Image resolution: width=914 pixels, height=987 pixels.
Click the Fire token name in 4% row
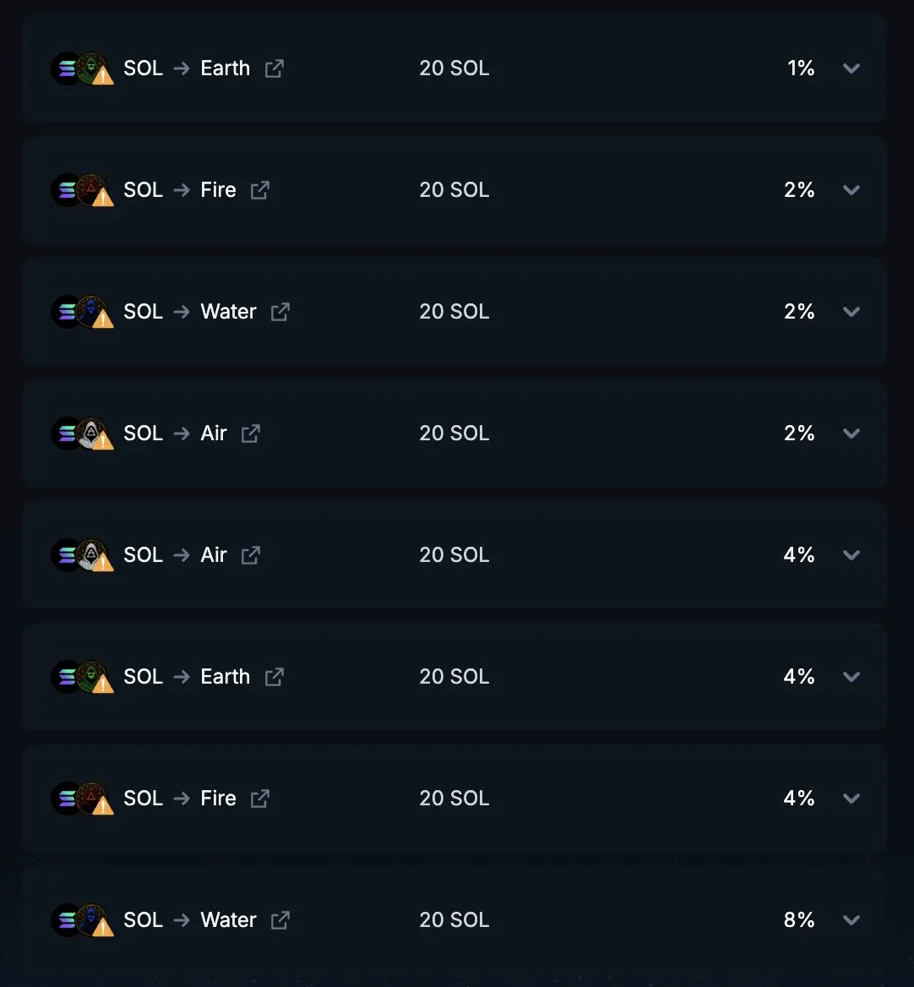click(218, 799)
